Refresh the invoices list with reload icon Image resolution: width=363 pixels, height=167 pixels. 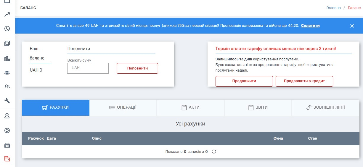point(214,152)
